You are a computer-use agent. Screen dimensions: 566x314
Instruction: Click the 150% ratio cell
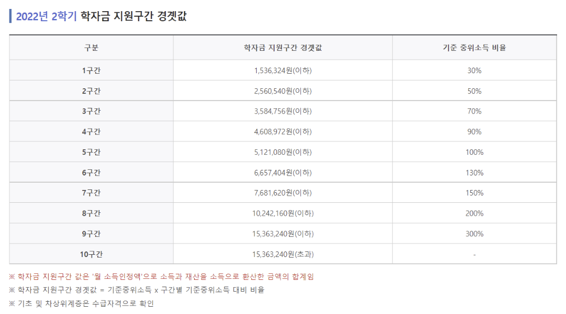[474, 193]
